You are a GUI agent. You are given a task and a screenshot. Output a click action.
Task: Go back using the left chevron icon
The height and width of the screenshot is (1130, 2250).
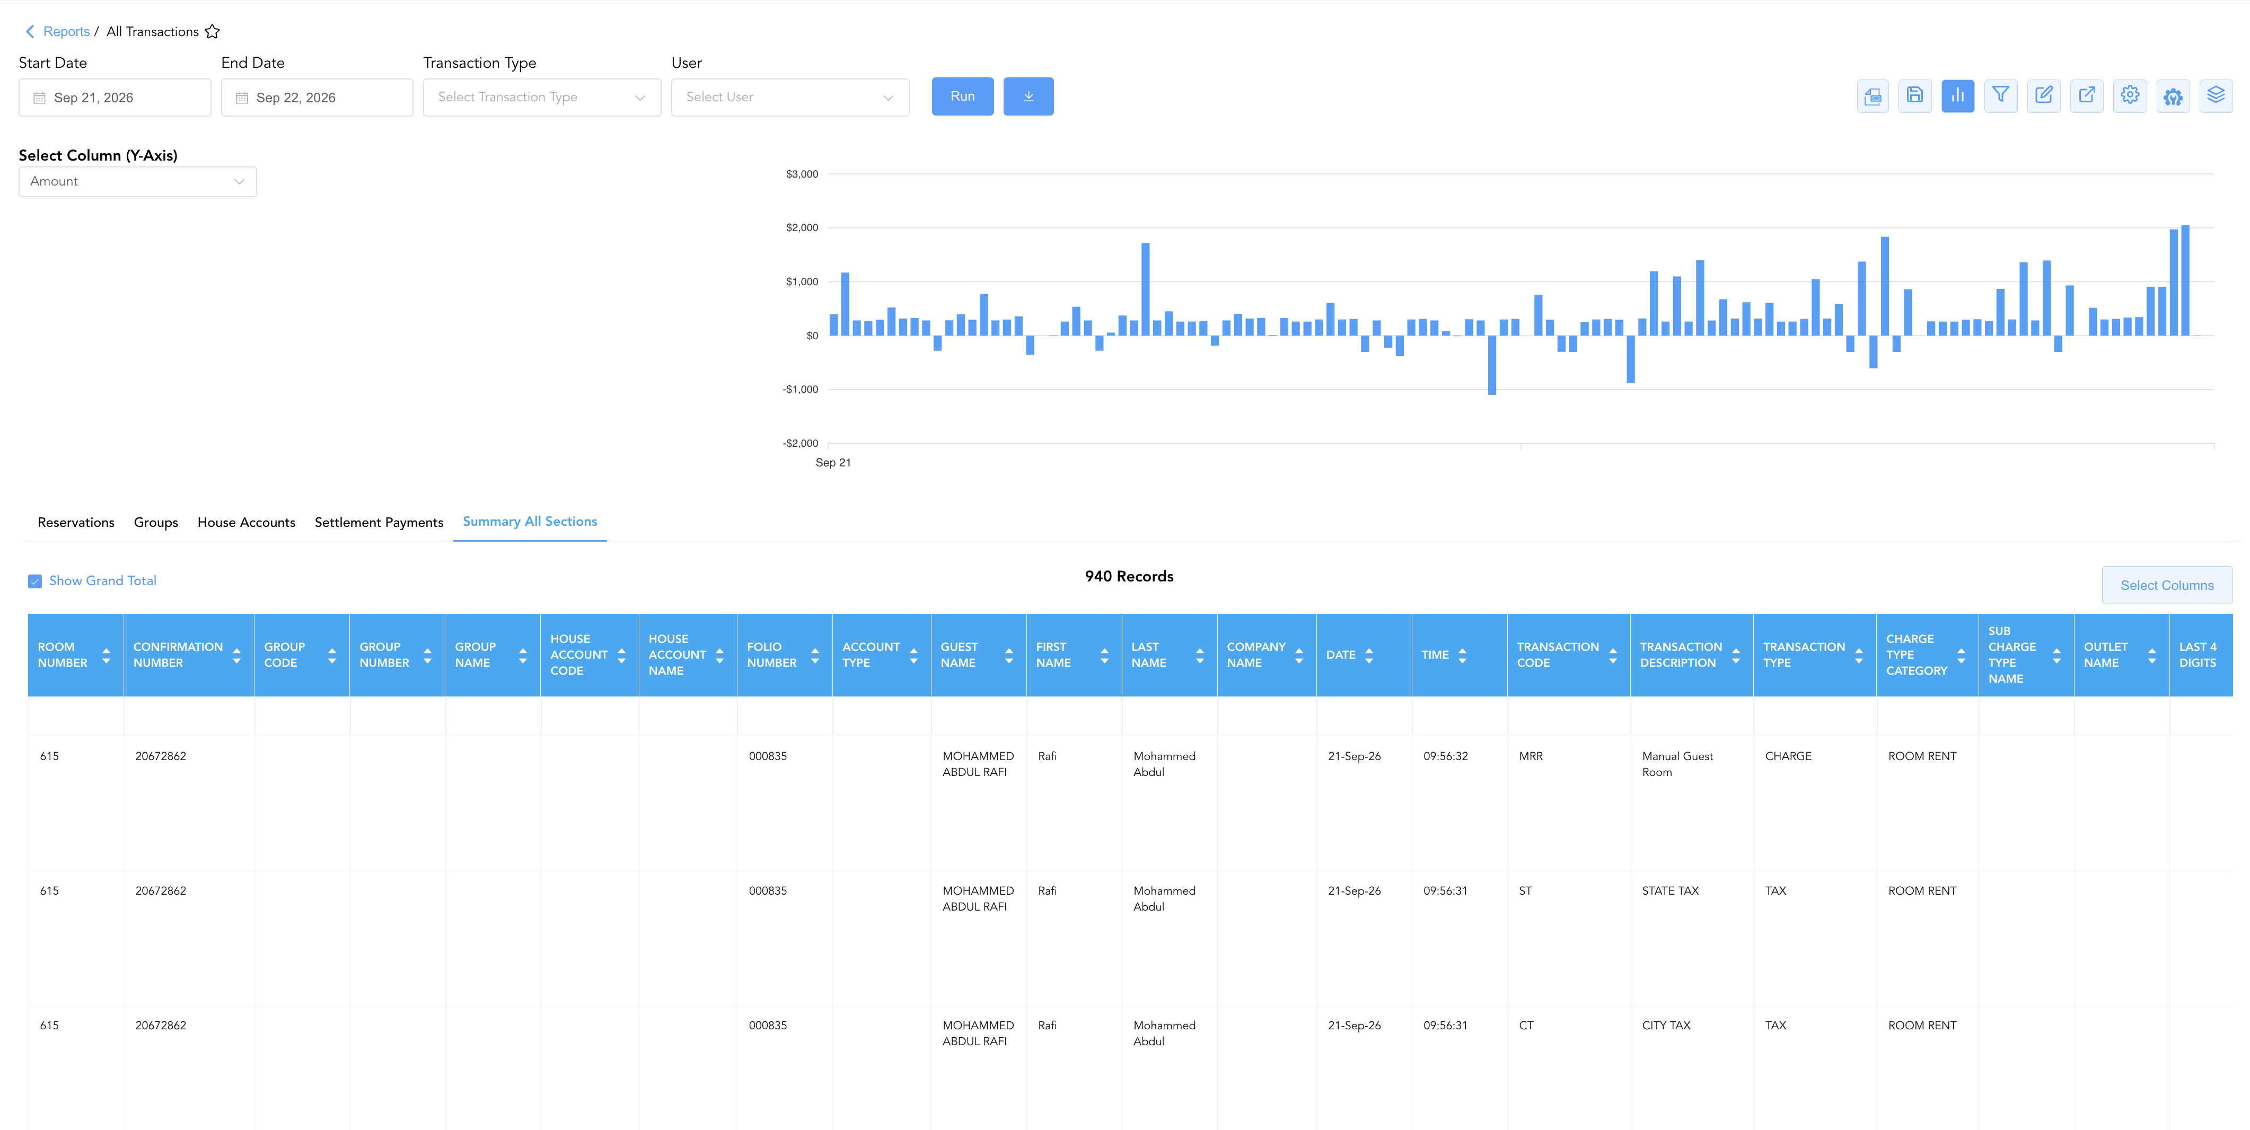[x=30, y=31]
